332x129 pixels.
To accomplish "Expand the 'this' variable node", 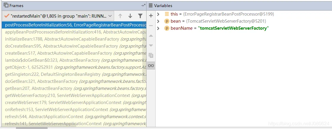I will pos(158,14).
